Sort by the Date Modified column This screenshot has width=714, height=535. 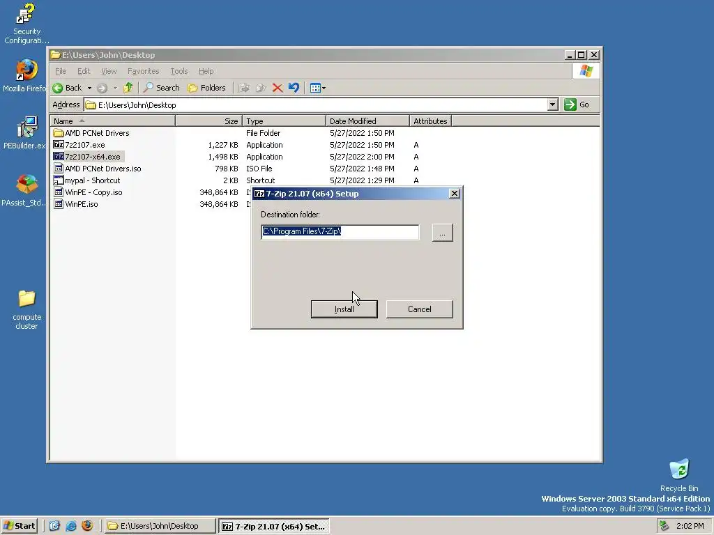367,121
